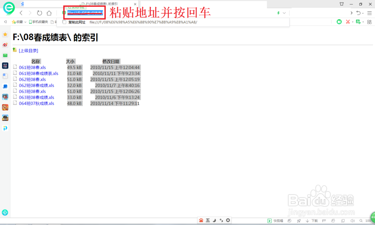This screenshot has height=225, width=375.
Task: Click the Baidu paw tab icon
Action: pos(22,4)
